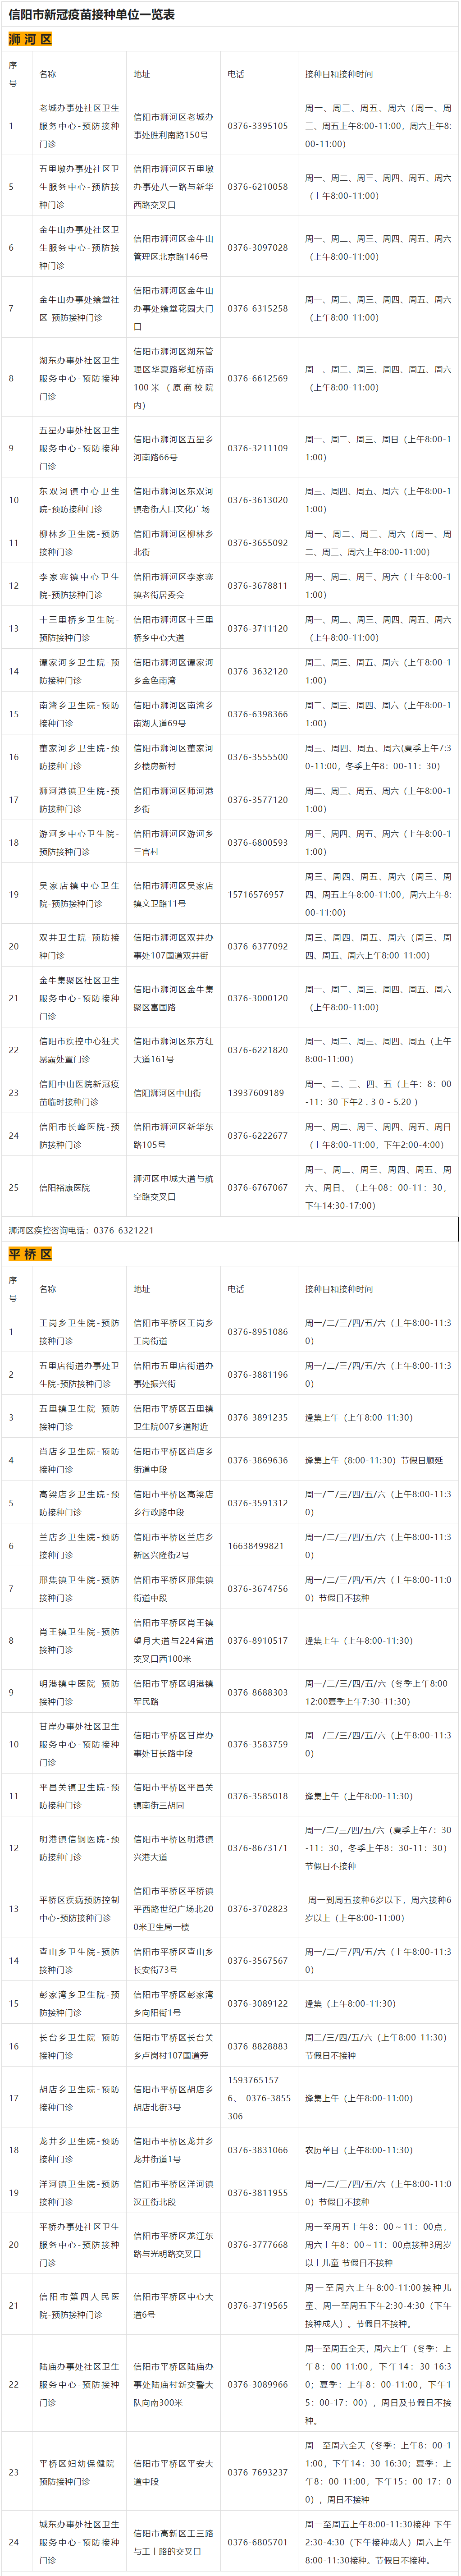Click address 信阳市平桥区中心大道6号
Image resolution: width=461 pixels, height=2576 pixels.
click(x=173, y=2307)
